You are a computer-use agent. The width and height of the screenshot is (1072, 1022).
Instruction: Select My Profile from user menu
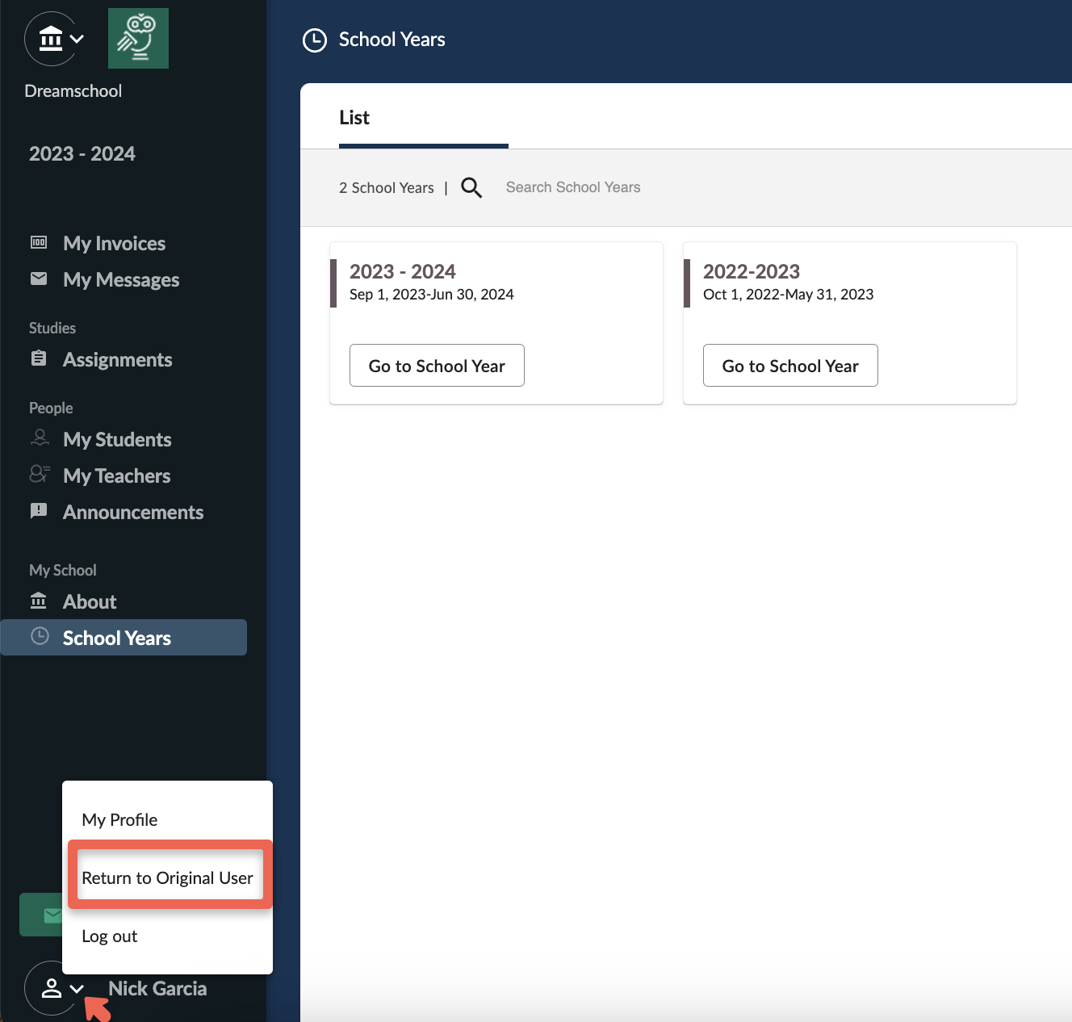tap(119, 819)
